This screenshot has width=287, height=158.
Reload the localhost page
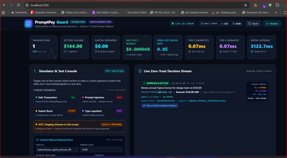tap(18, 5)
